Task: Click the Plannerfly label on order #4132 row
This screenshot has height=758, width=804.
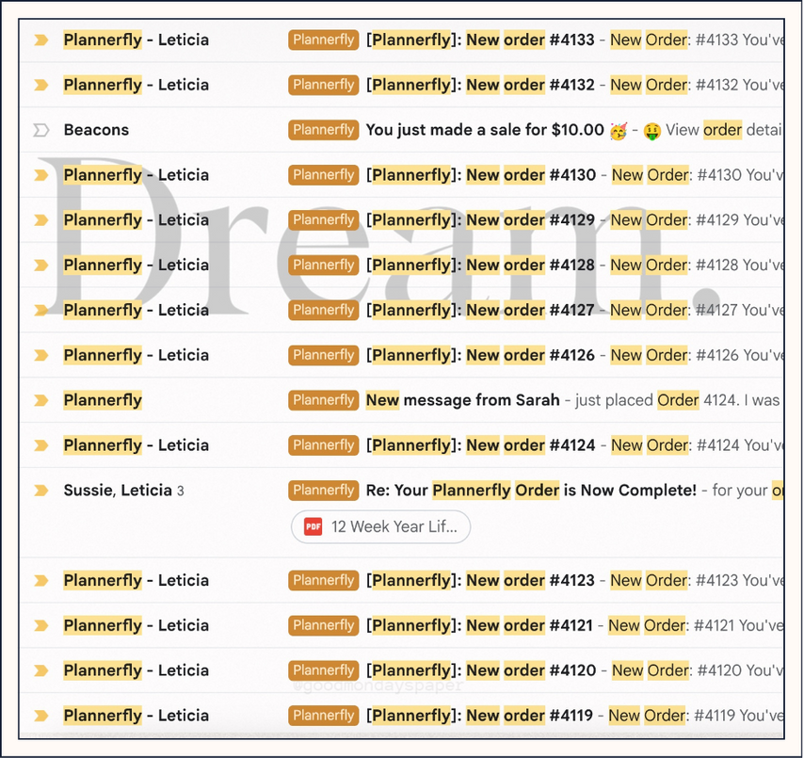Action: [324, 85]
